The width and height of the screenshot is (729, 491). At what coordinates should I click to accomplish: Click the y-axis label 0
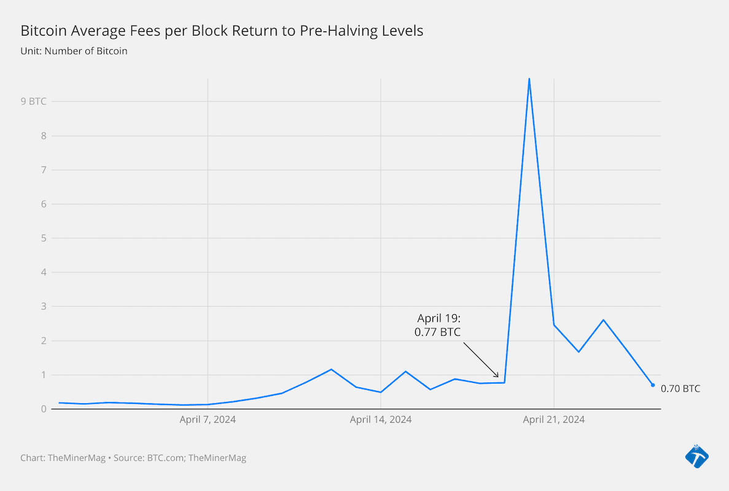[44, 409]
